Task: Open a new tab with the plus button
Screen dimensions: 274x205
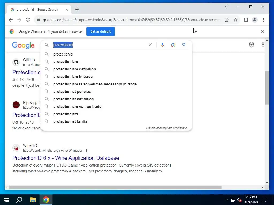Action: (77, 10)
